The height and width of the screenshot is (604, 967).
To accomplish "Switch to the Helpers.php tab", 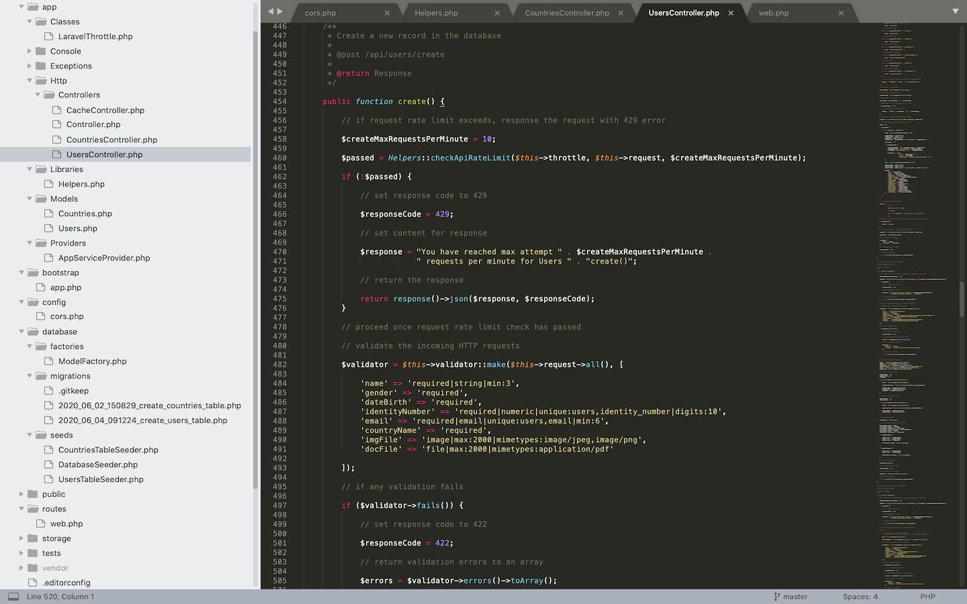I will click(x=436, y=13).
